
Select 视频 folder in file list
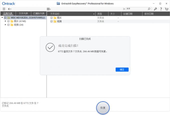[59, 21]
